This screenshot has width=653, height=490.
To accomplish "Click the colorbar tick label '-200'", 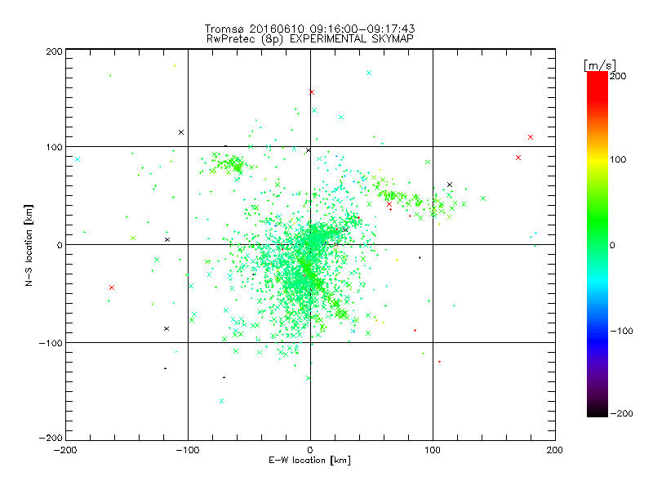I will pos(621,413).
